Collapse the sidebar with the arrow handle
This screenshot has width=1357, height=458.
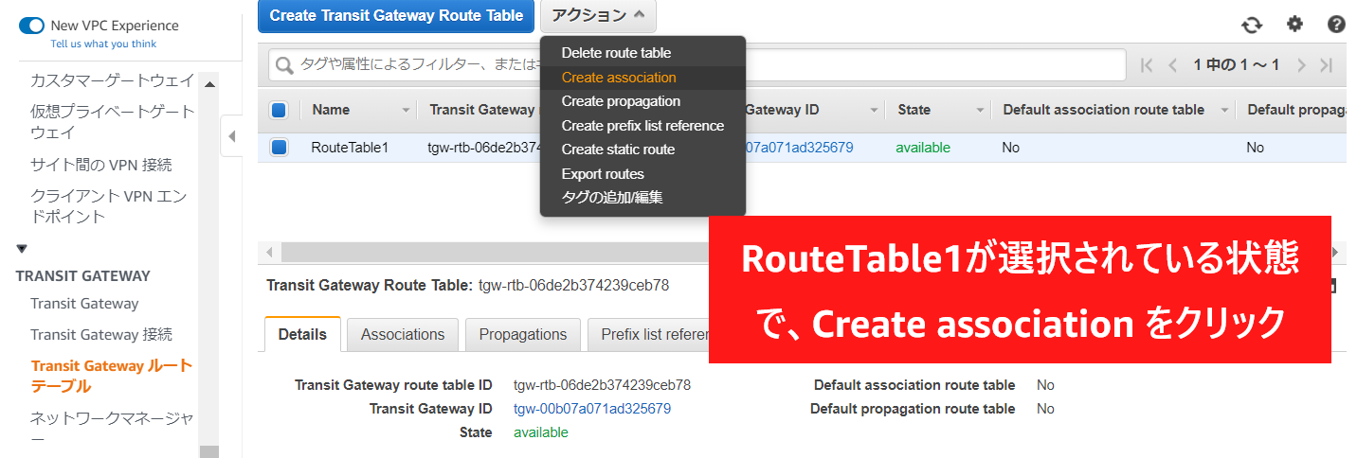click(x=231, y=136)
